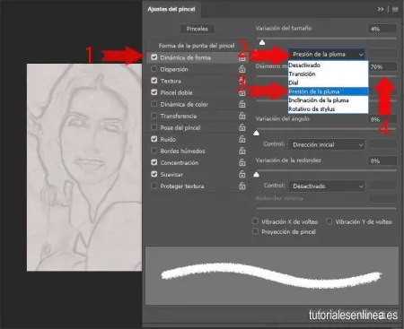404x329 pixels.
Task: Enable the Pose del pincel checkbox
Action: (x=154, y=127)
